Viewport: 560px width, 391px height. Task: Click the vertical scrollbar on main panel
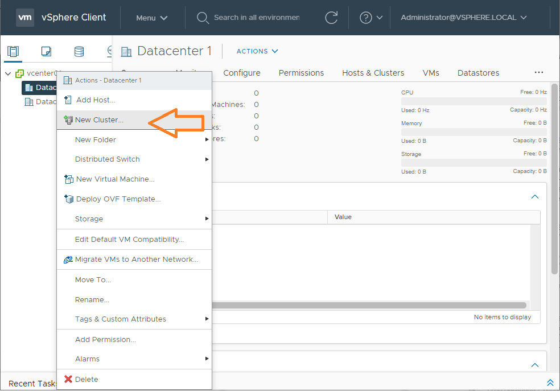(554, 179)
